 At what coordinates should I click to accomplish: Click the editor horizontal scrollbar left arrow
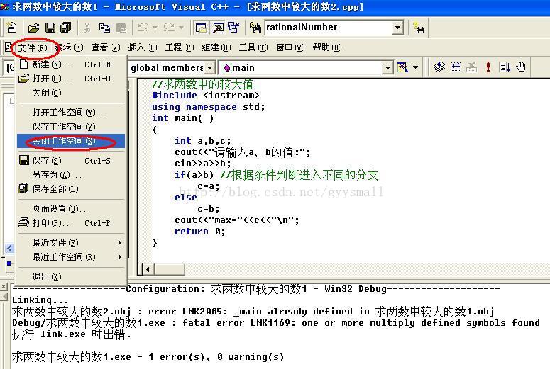[x=148, y=269]
